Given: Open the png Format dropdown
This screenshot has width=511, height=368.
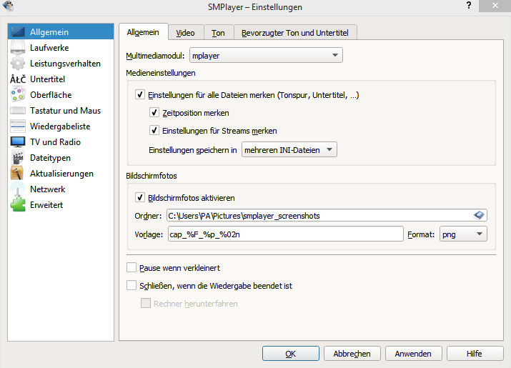Looking at the screenshot, I should tap(462, 234).
